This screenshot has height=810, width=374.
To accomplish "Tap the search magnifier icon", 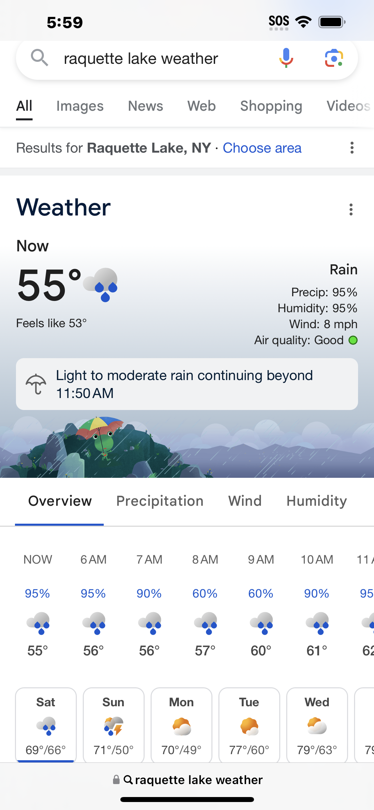I will 40,58.
